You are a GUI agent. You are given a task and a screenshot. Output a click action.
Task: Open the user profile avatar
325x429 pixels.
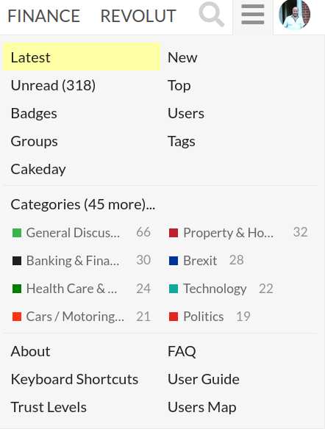(294, 14)
